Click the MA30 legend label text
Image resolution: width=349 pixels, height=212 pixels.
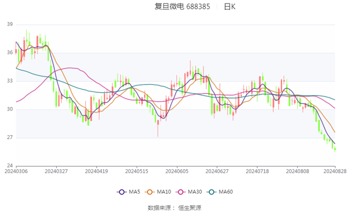(x=195, y=192)
